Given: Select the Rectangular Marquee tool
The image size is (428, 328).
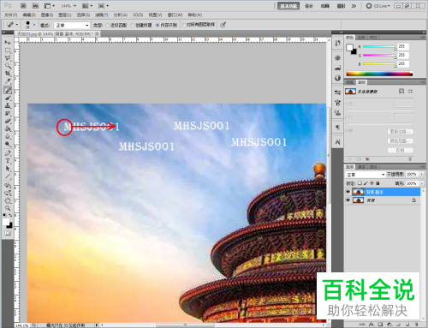Looking at the screenshot, I should [x=8, y=51].
